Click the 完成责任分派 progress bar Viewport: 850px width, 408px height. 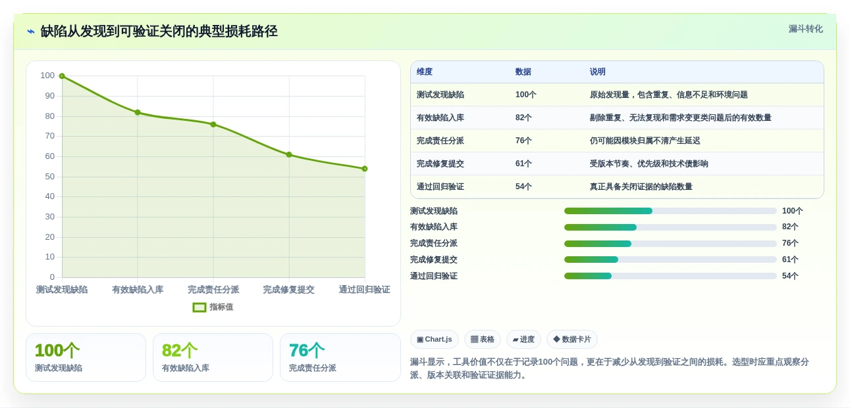670,244
